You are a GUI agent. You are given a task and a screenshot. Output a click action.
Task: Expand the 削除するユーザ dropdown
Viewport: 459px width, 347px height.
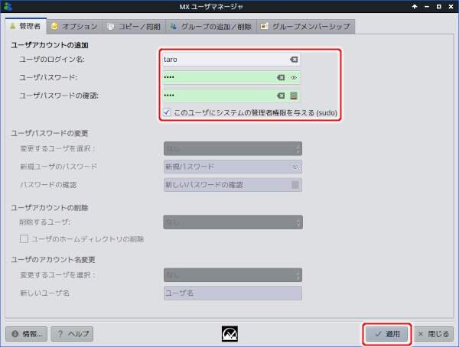pos(232,222)
